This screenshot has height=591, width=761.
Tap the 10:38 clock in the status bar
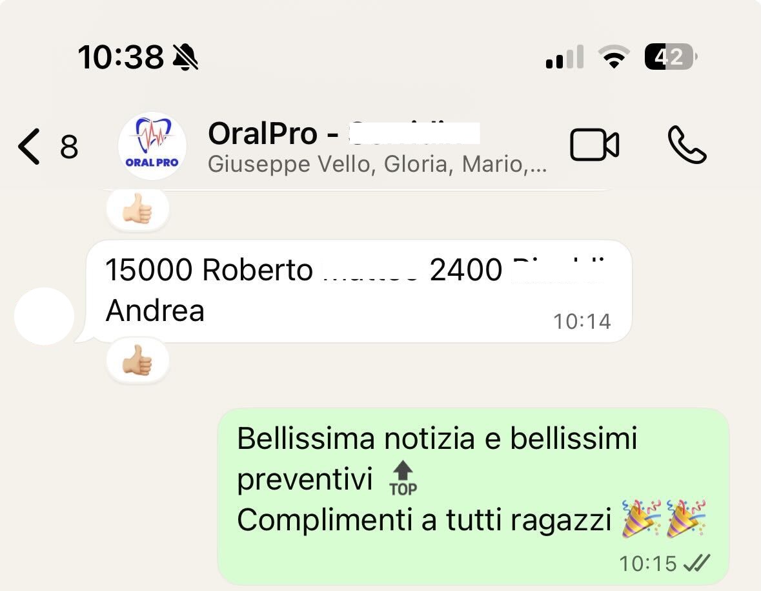(x=121, y=57)
